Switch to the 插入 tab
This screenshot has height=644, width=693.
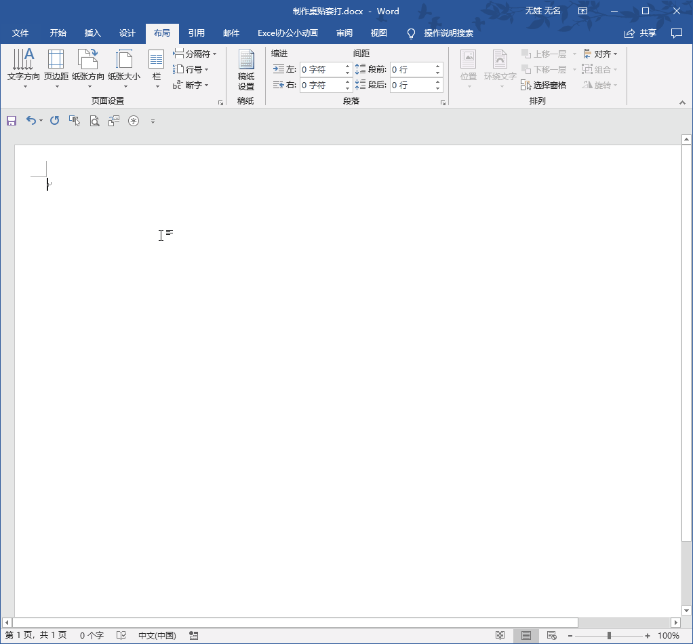click(x=92, y=33)
